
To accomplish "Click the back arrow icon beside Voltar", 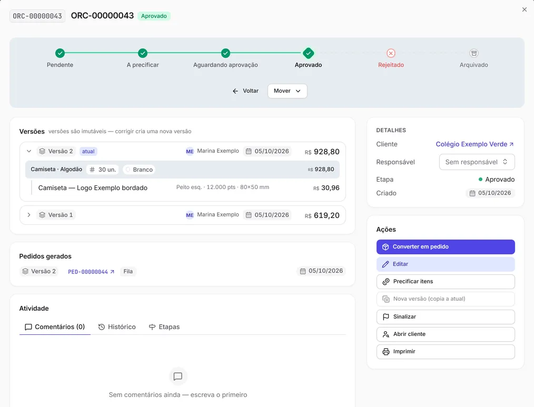I will click(235, 91).
